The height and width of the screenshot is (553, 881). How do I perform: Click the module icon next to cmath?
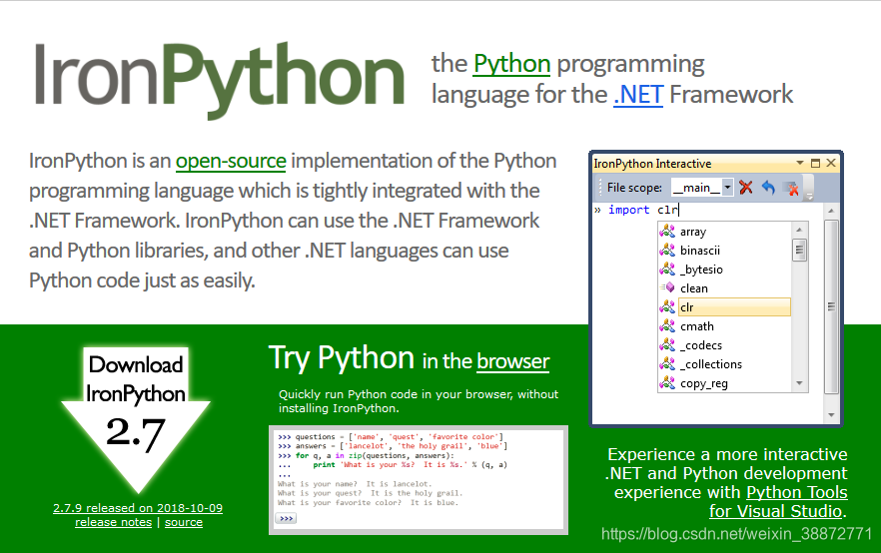(667, 325)
